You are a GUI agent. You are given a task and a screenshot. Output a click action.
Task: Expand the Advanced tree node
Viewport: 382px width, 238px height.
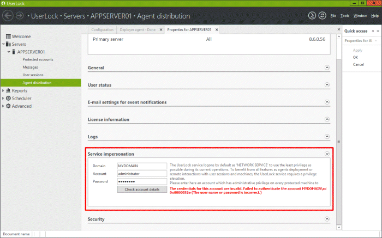click(x=3, y=106)
